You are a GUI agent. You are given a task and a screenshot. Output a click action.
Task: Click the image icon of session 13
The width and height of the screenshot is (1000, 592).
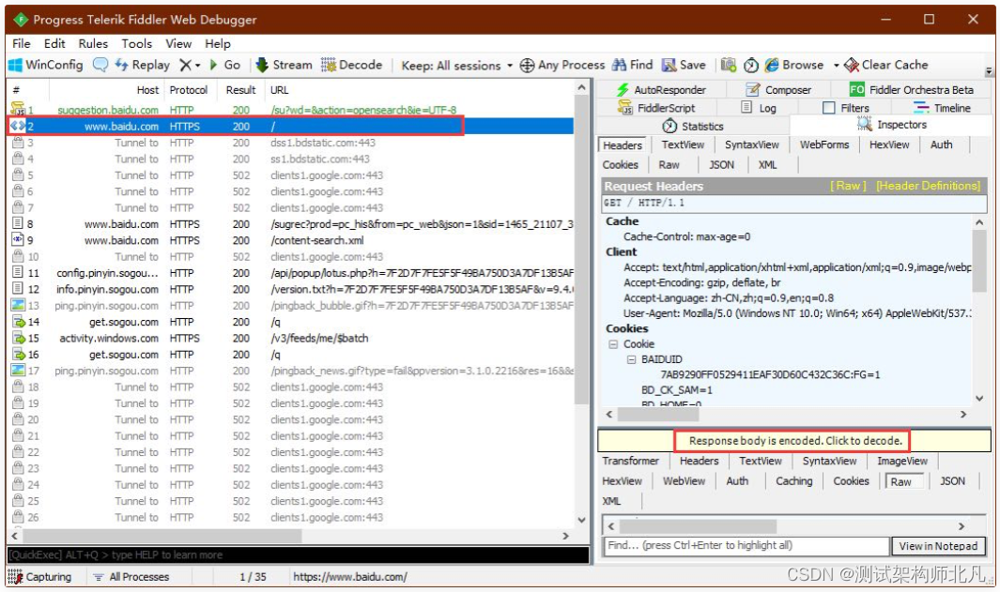(18, 305)
